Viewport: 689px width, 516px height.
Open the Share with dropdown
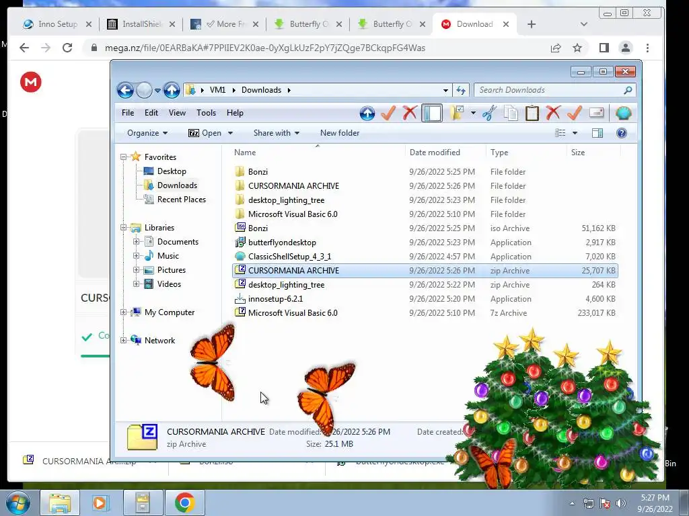pyautogui.click(x=277, y=133)
